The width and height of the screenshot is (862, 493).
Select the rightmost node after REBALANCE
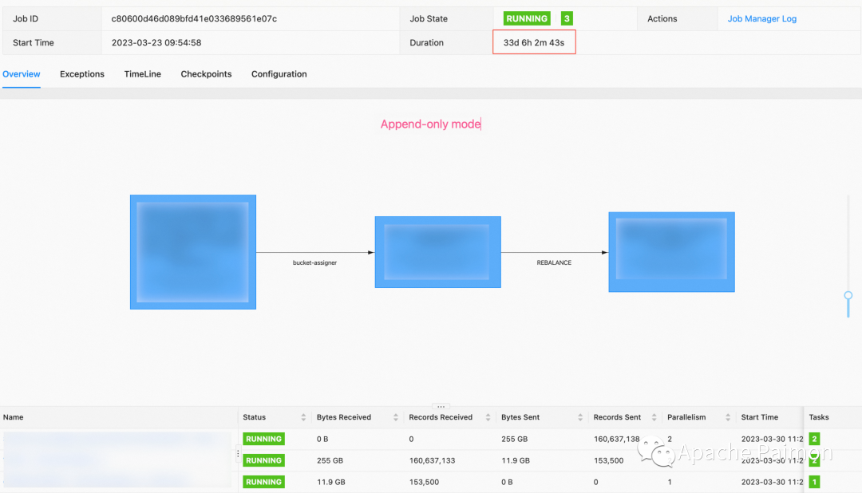(672, 252)
